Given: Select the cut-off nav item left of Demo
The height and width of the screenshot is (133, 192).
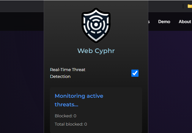Looking at the screenshot, I should click(x=149, y=22).
